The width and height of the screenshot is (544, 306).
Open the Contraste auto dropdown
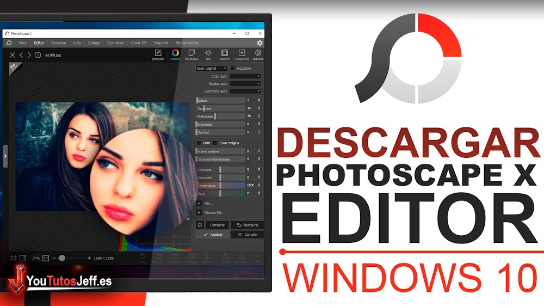(245, 91)
